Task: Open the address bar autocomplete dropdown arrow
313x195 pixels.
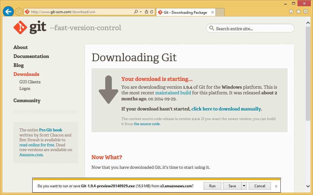Action: [141, 12]
